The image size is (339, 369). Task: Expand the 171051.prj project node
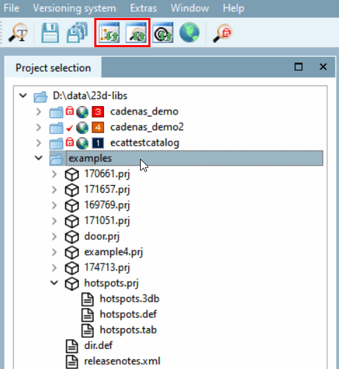tap(54, 221)
